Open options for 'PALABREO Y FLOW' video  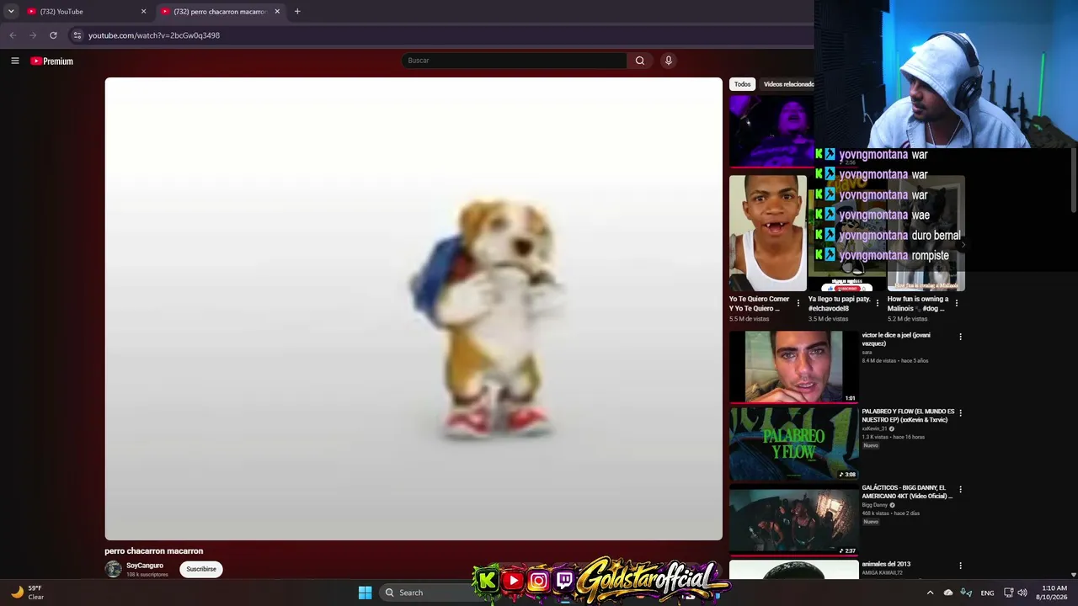coord(960,413)
